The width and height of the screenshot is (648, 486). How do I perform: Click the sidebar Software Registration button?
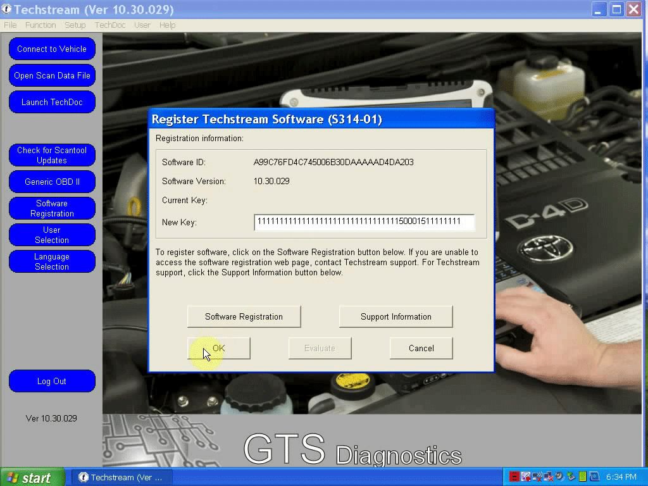(x=52, y=208)
